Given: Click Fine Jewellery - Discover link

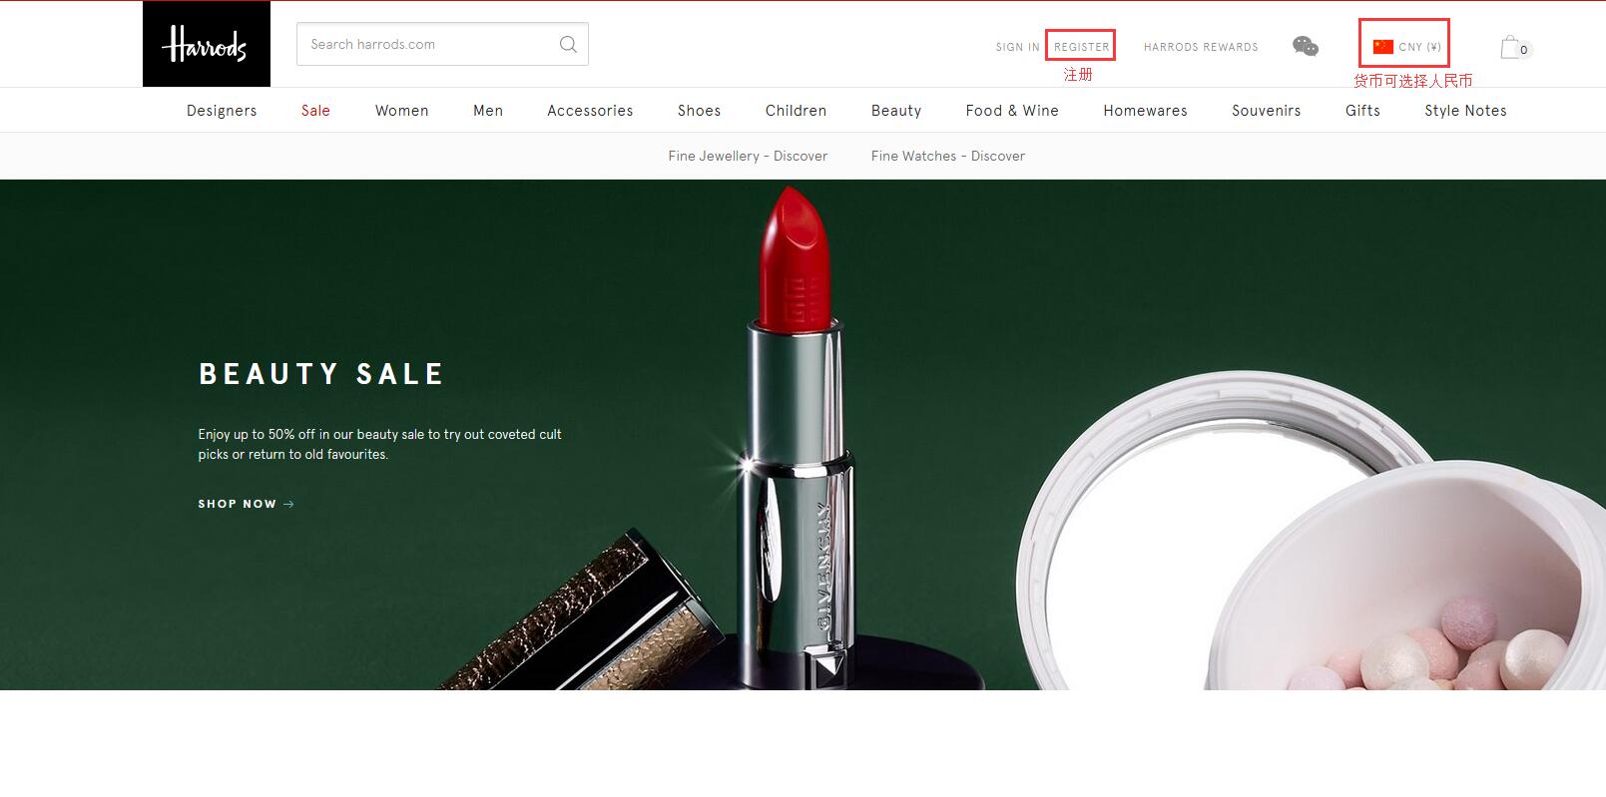Looking at the screenshot, I should (x=748, y=156).
